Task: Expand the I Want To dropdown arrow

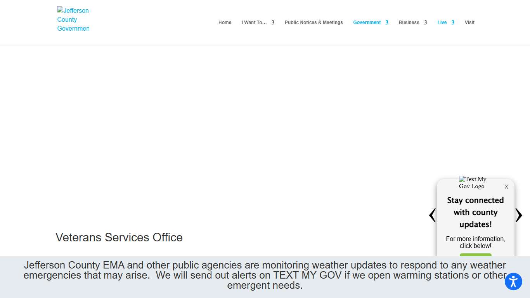Action: click(x=273, y=23)
